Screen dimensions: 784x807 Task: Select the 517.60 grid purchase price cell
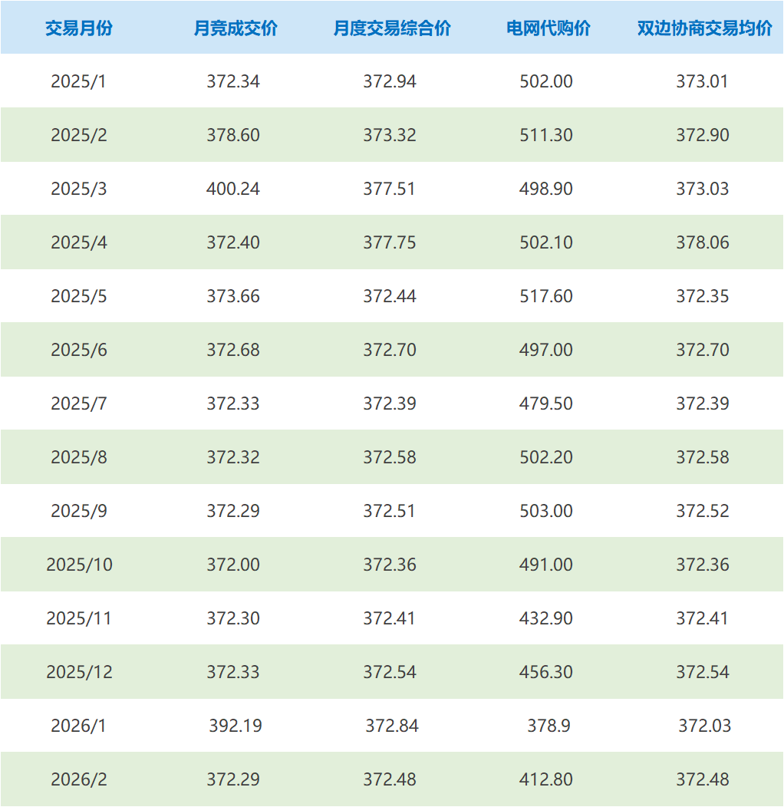point(546,296)
